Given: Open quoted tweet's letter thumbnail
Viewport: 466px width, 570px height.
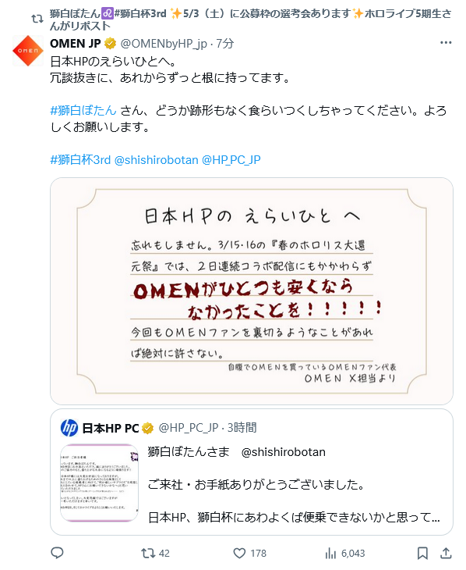Looking at the screenshot, I should click(99, 483).
